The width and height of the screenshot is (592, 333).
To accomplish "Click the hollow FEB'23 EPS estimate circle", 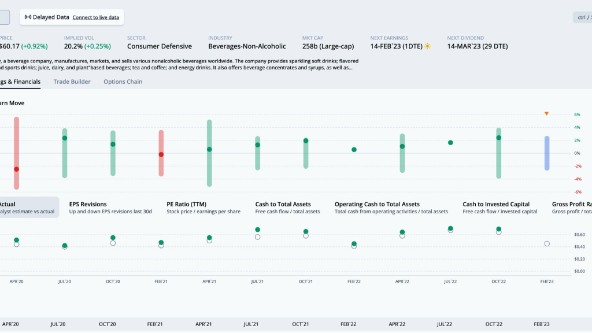I will [x=547, y=244].
